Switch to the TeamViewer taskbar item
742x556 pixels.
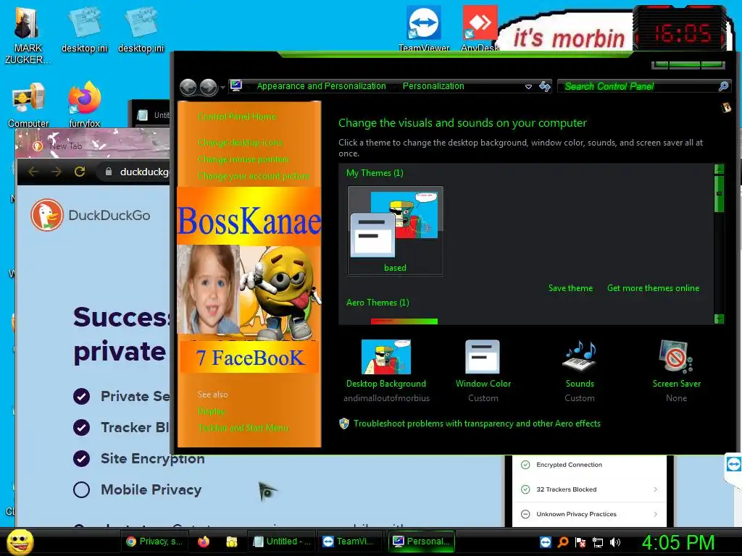[349, 542]
